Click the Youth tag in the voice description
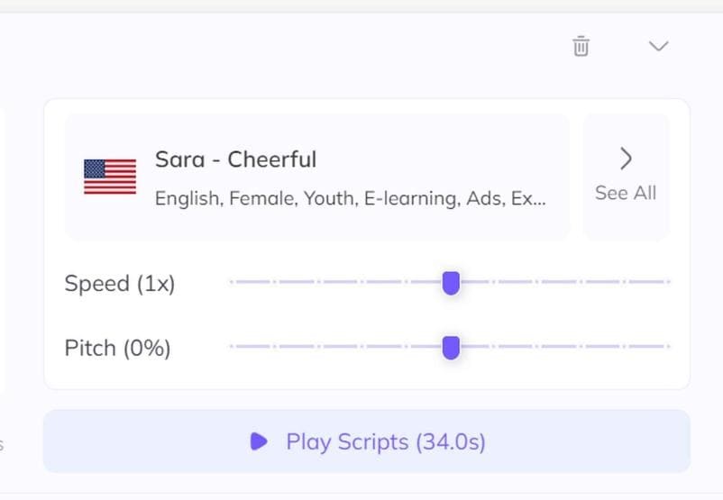Viewport: 723px width, 500px height. pyautogui.click(x=331, y=198)
